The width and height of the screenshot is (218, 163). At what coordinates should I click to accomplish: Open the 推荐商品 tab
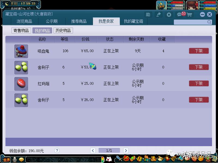click(79, 21)
